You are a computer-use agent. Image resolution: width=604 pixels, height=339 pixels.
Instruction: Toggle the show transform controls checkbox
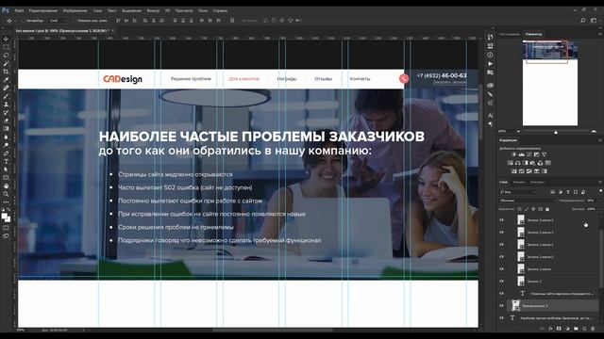tap(75, 21)
